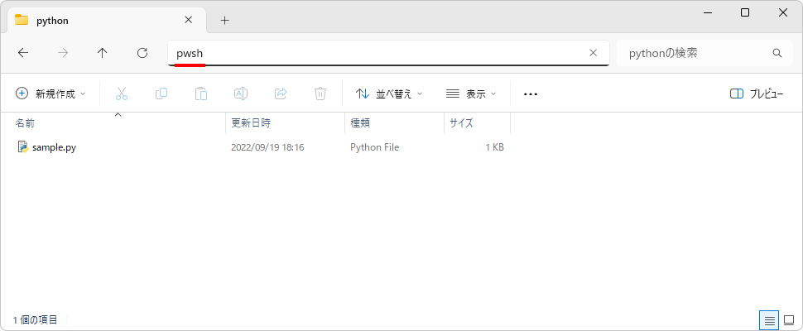Click the 1 KB size cell
Viewport: 803px width, 331px height.
coord(494,147)
